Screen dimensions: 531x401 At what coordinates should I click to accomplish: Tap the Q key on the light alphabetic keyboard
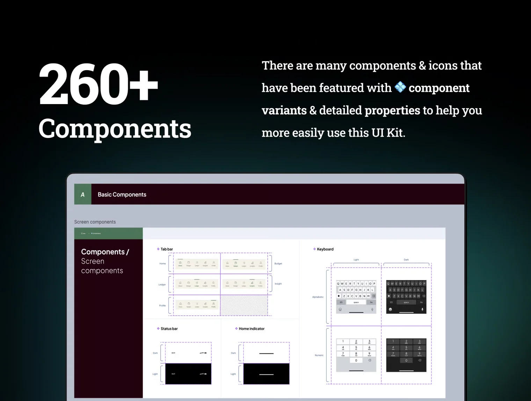click(x=338, y=284)
